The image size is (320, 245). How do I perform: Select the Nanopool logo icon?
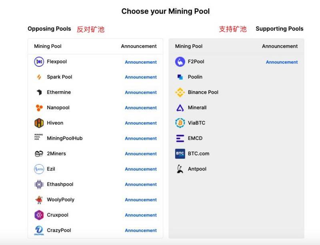click(x=38, y=108)
